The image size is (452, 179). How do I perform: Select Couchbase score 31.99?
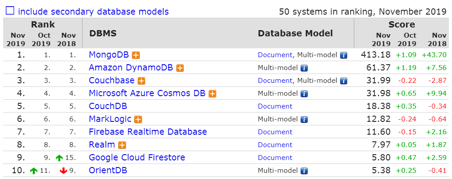[378, 80]
